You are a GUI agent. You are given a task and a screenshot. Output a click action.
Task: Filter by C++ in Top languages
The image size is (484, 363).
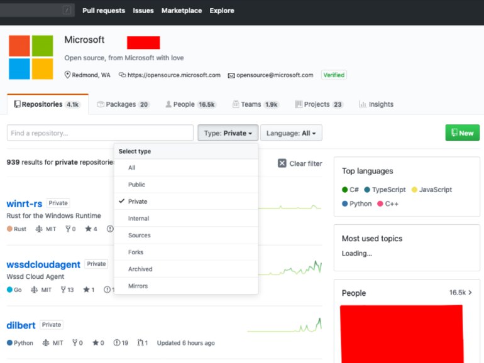[388, 203]
